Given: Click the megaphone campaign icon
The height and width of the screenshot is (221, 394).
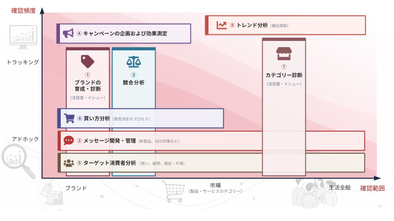Looking at the screenshot, I should click(x=68, y=33).
